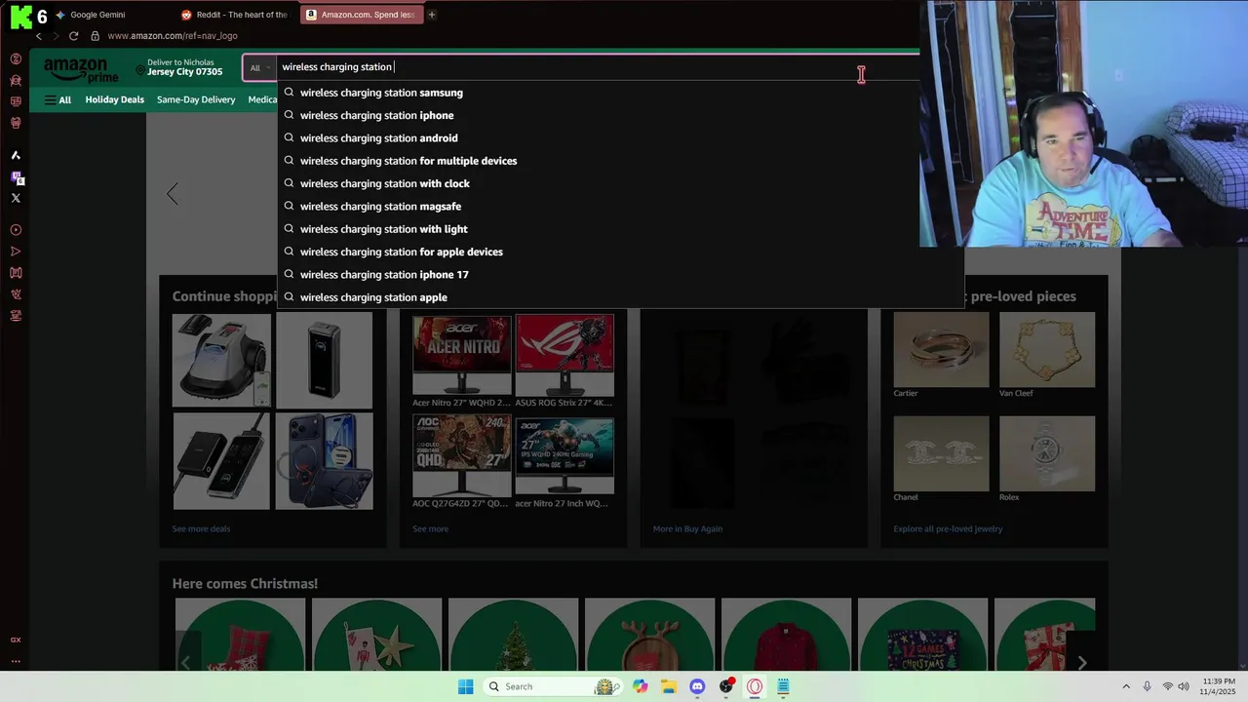Screen dimensions: 1248x702
Task: Click the Opera GX taskbar icon
Action: [755, 686]
